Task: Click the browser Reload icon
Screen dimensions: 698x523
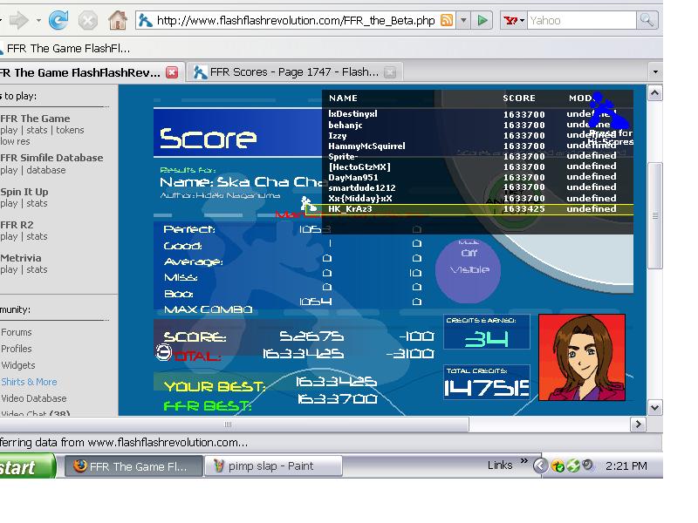Action: (x=58, y=20)
